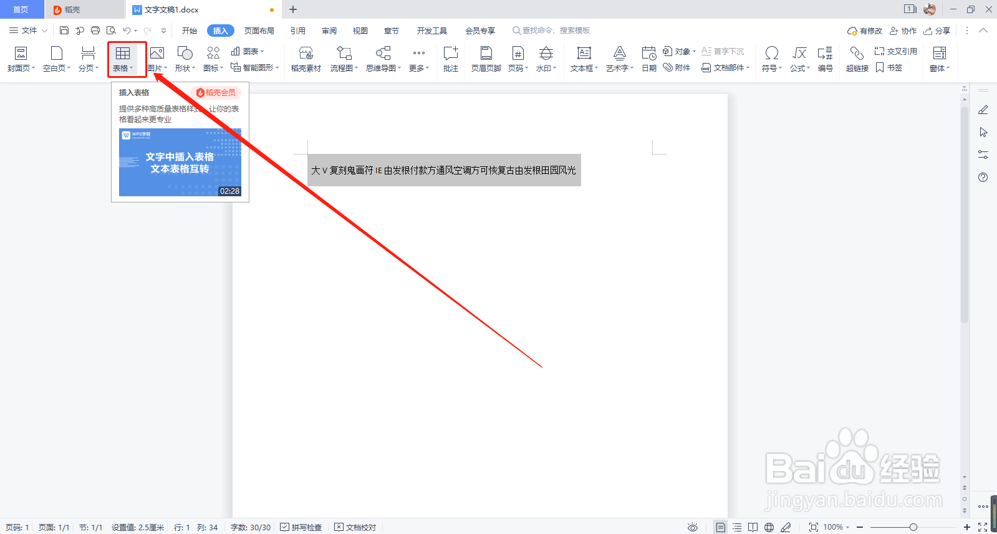
Task: Insert a 文本框 text box
Action: point(584,60)
